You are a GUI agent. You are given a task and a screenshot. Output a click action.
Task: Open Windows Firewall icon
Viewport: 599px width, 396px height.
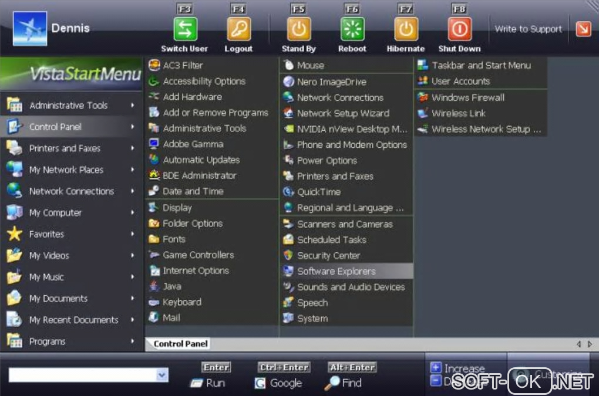(423, 97)
